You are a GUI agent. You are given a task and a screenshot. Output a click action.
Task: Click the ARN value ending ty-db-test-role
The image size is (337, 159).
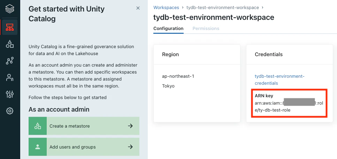[289, 106]
